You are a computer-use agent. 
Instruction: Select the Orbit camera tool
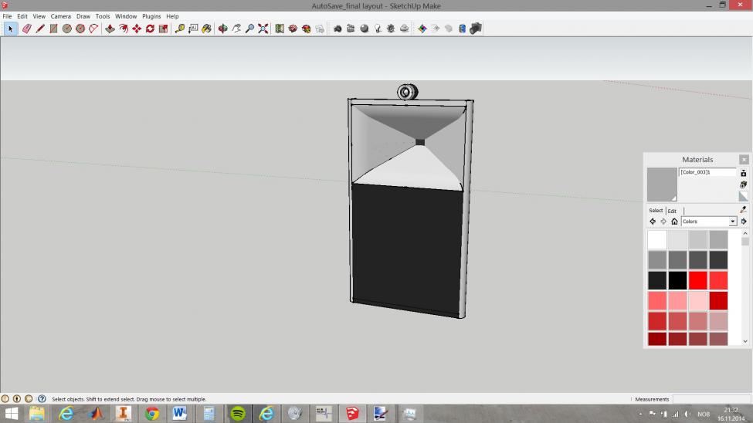222,29
